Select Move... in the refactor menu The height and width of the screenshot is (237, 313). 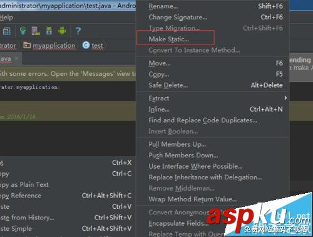pyautogui.click(x=213, y=63)
